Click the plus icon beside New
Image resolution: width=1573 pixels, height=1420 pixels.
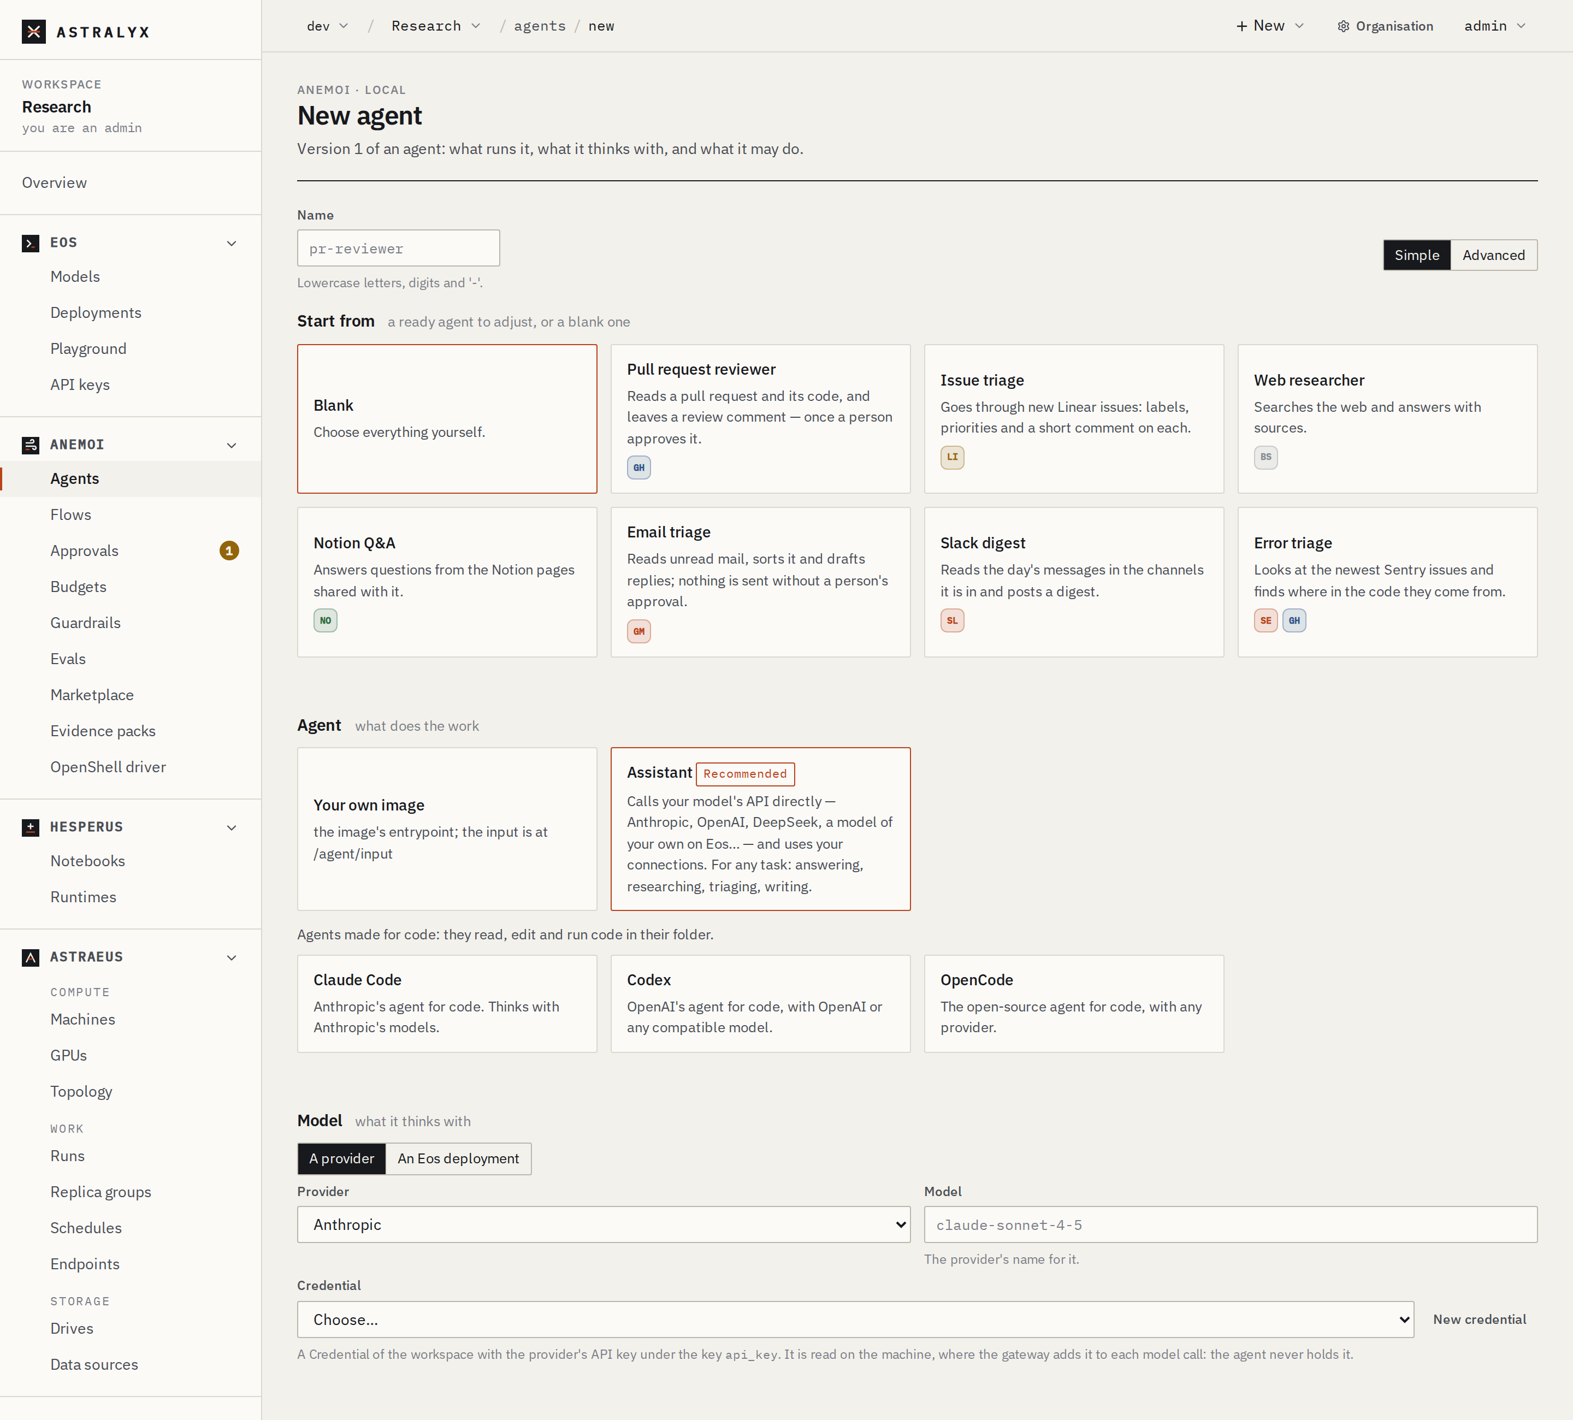[1241, 27]
